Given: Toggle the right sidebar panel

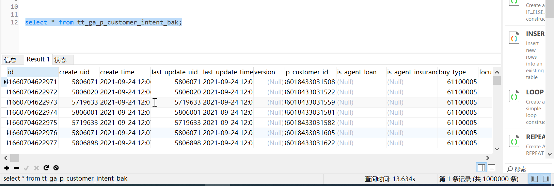Looking at the screenshot, I should point(546,179).
